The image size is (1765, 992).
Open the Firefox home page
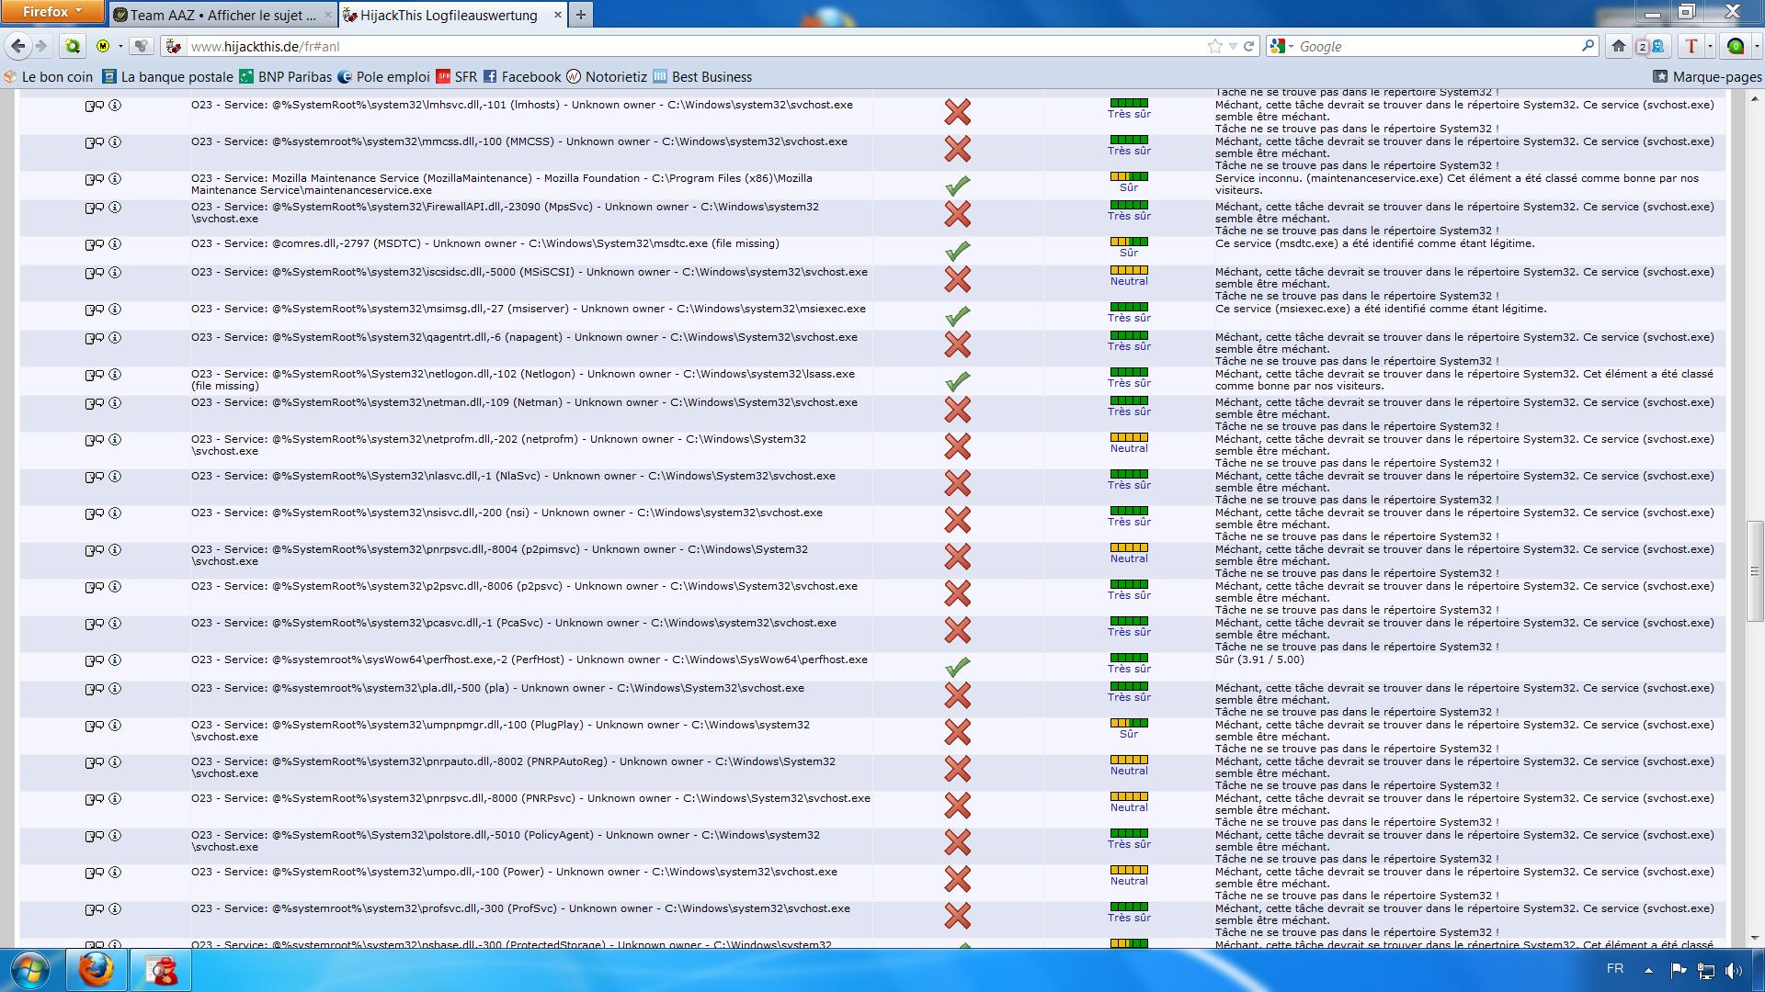coord(1619,46)
